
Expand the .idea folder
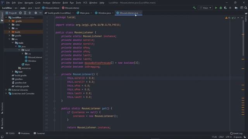(9, 25)
